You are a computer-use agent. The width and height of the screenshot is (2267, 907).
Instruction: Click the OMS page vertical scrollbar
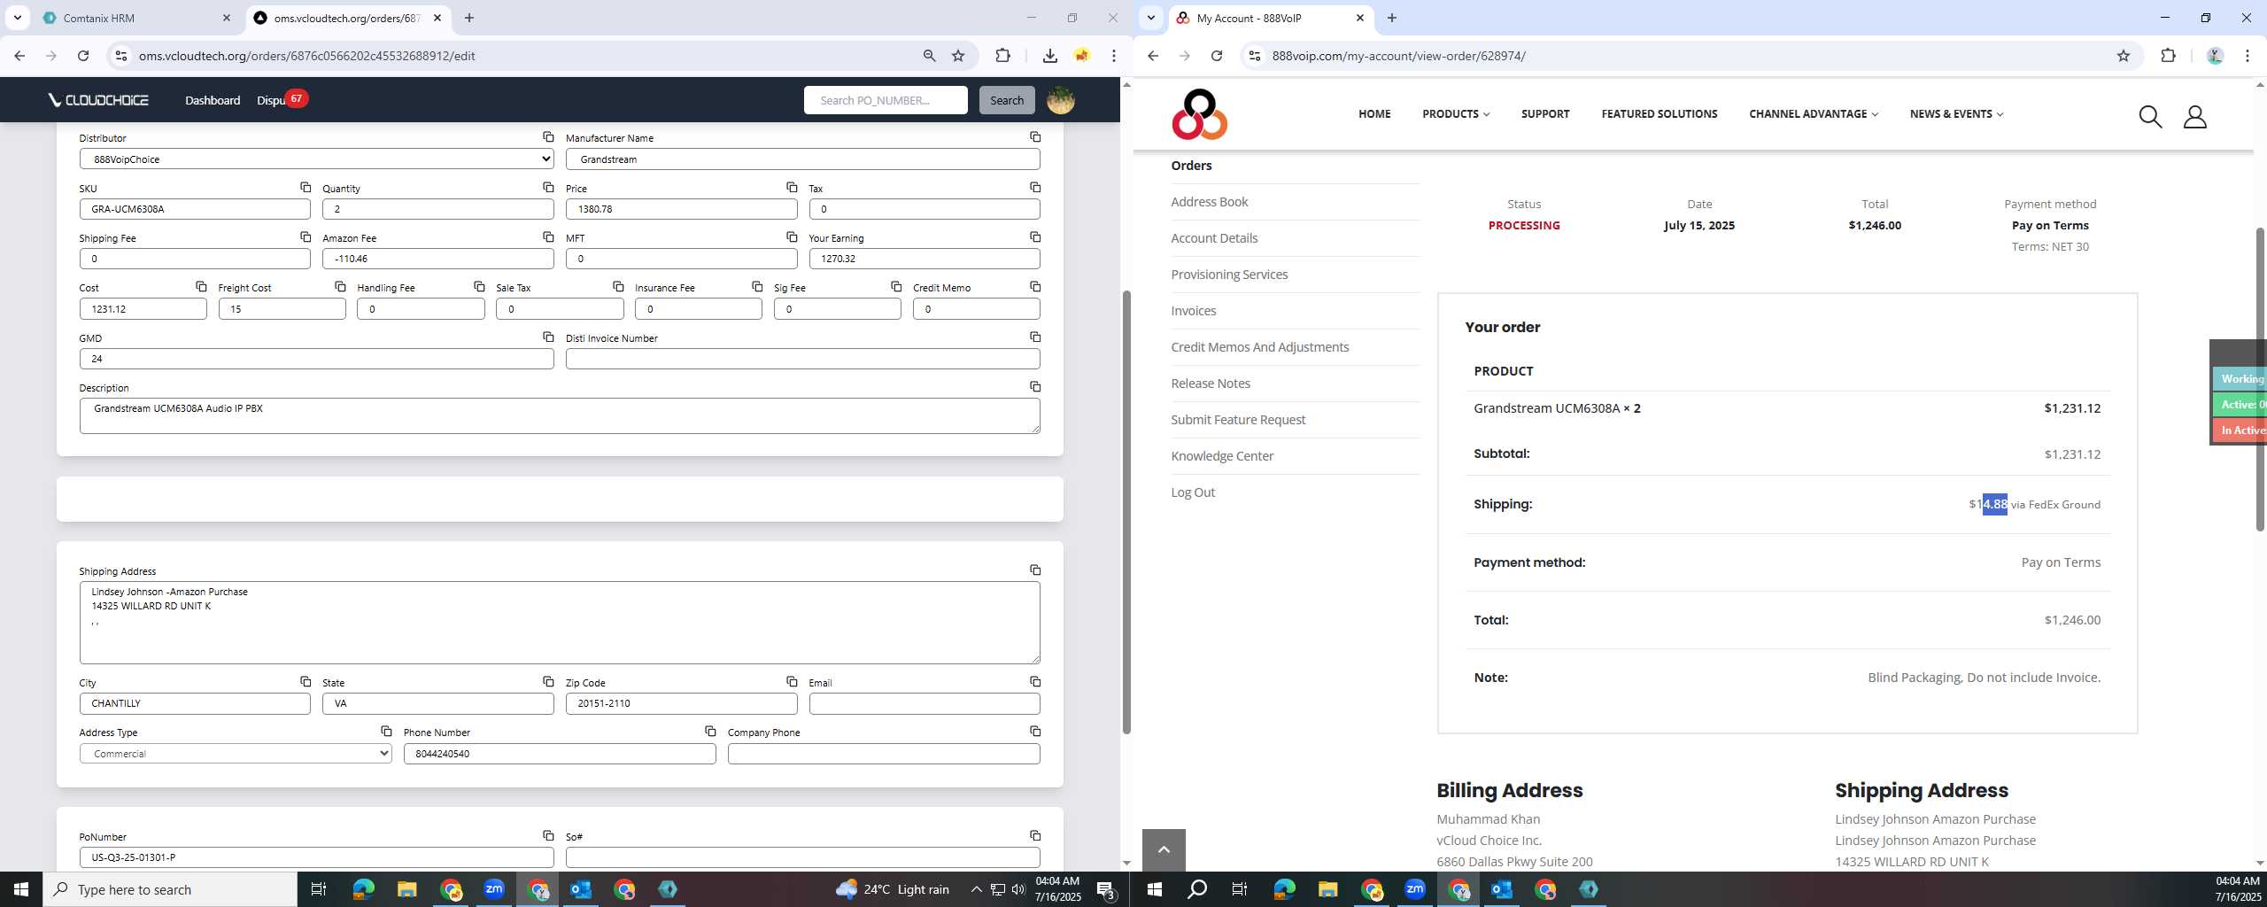pyautogui.click(x=1126, y=512)
